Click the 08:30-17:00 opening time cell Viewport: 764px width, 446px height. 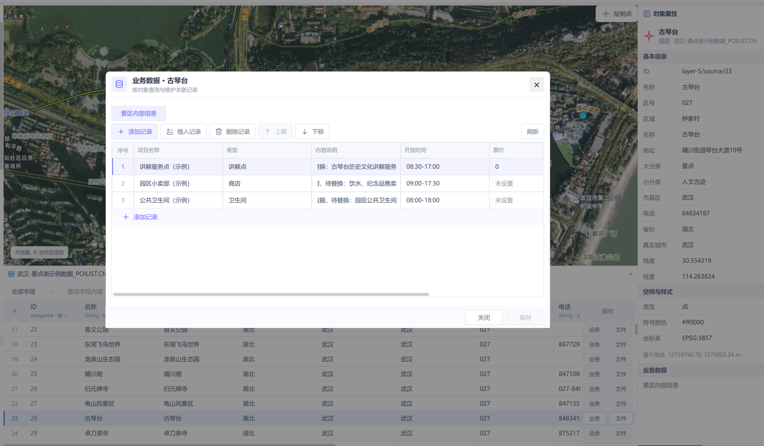(x=445, y=167)
